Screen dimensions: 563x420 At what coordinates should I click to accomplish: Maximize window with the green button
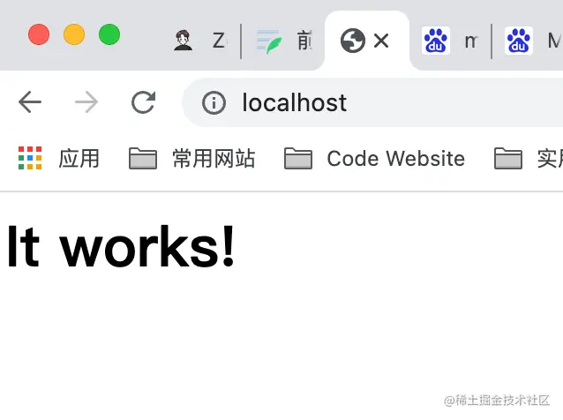pyautogui.click(x=109, y=34)
